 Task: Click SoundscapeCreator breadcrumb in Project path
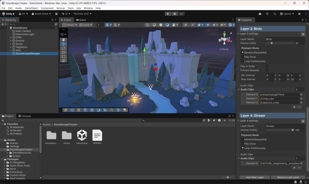click(x=66, y=125)
